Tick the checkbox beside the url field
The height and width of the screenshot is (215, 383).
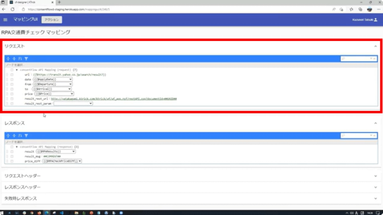click(11, 75)
